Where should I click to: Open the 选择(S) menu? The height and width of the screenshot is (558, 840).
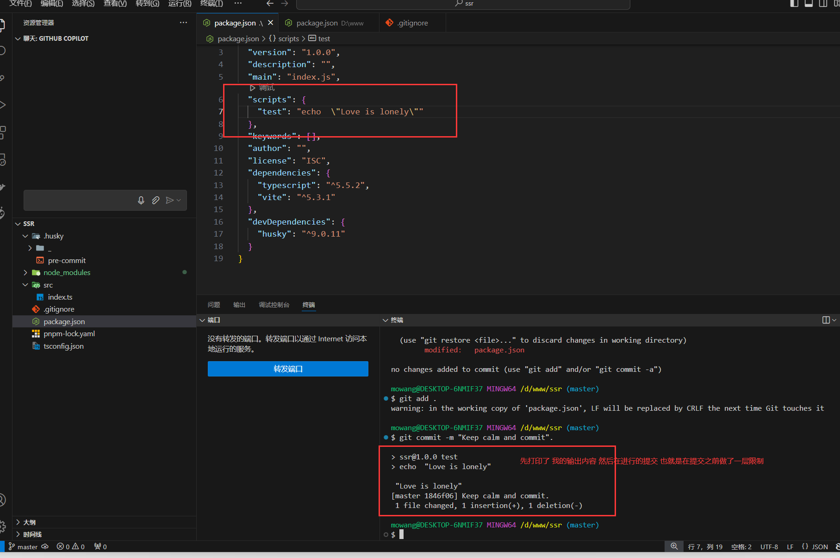pyautogui.click(x=83, y=4)
